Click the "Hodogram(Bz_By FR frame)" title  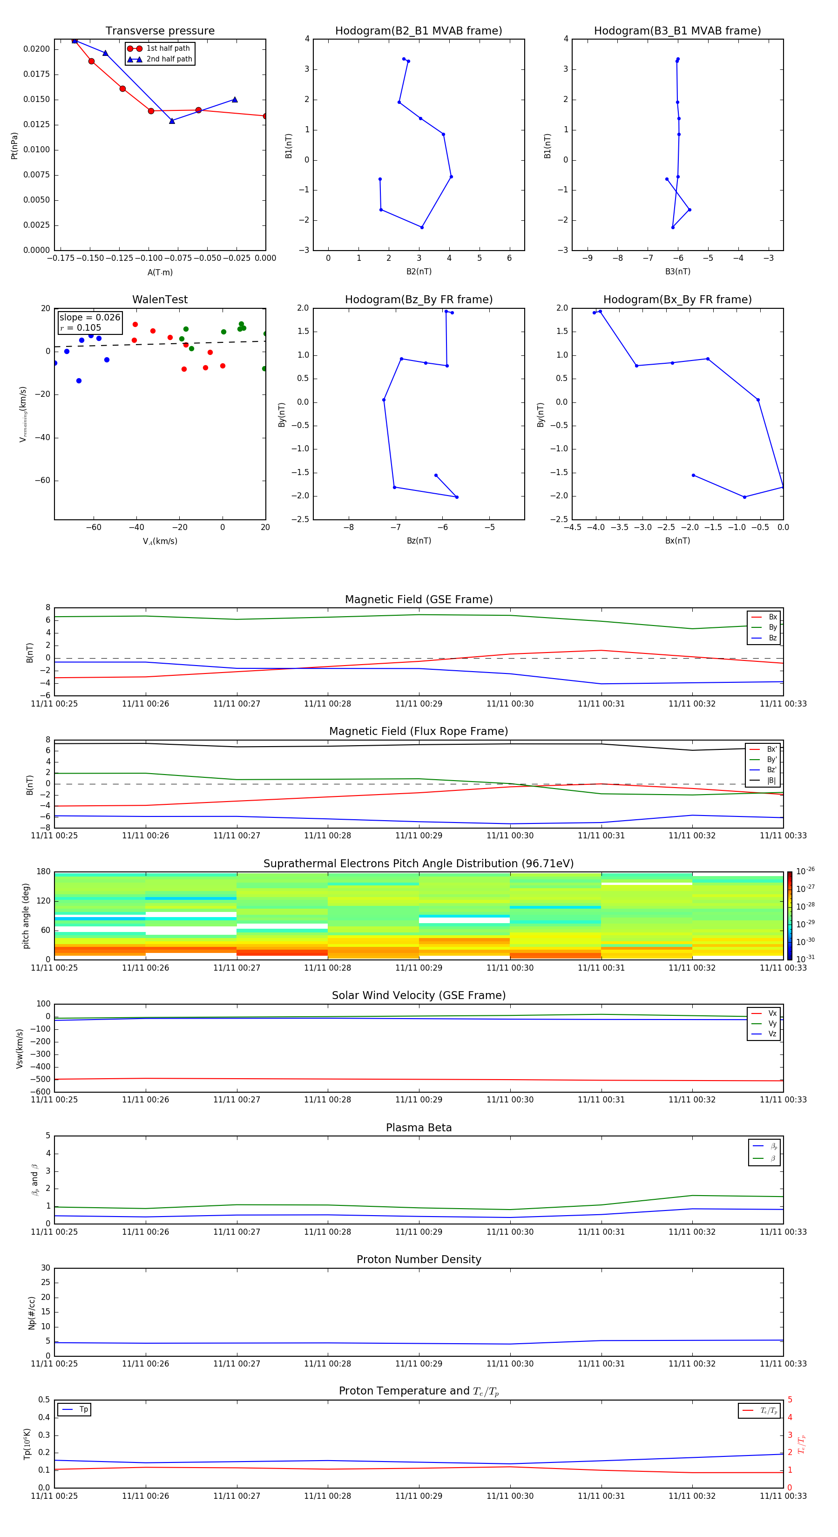click(x=419, y=299)
